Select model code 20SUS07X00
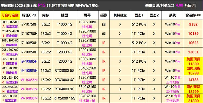The height and width of the screenshot is (103, 203). 10,40
